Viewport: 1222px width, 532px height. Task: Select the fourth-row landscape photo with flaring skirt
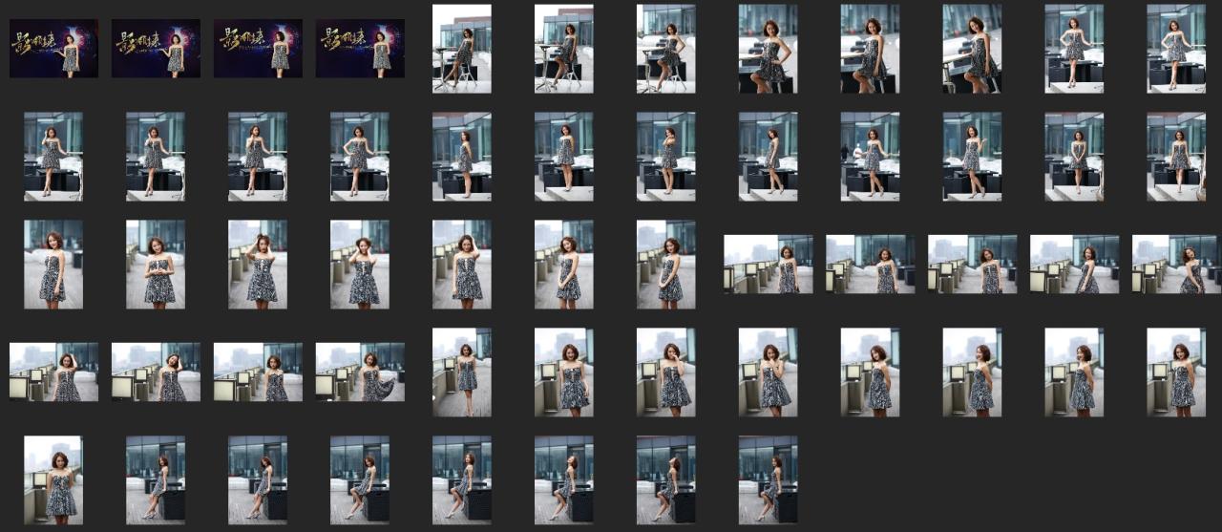pyautogui.click(x=360, y=372)
